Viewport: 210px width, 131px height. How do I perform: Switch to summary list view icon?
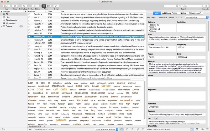click(48, 6)
